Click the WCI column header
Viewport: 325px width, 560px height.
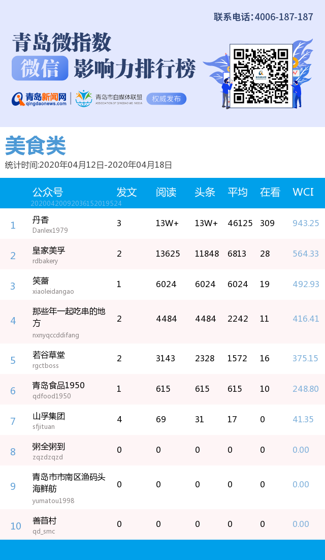[x=303, y=192]
